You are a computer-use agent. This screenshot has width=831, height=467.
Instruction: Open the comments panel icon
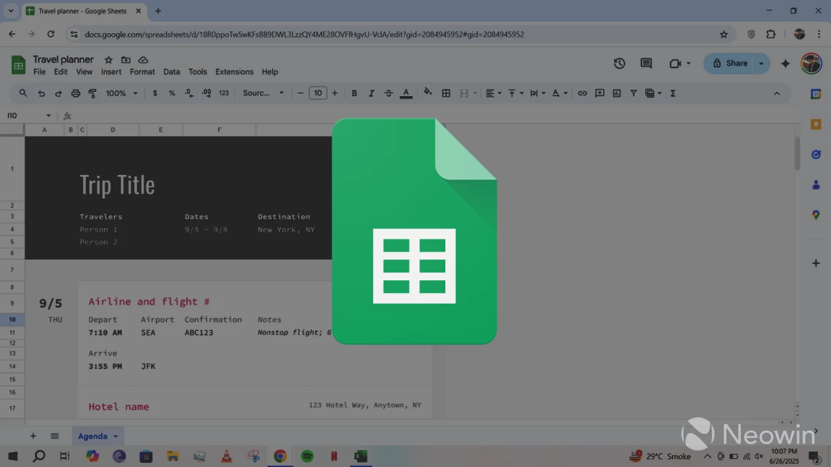[x=646, y=64]
